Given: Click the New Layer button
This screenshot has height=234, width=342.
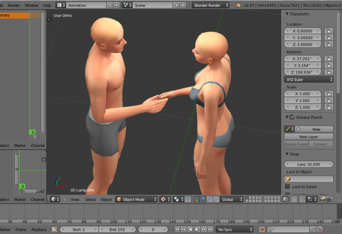Looking at the screenshot, I should click(308, 137).
